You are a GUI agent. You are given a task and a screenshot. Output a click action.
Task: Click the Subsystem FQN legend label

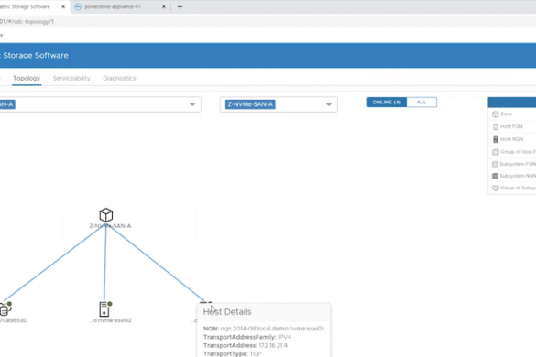[x=518, y=164]
